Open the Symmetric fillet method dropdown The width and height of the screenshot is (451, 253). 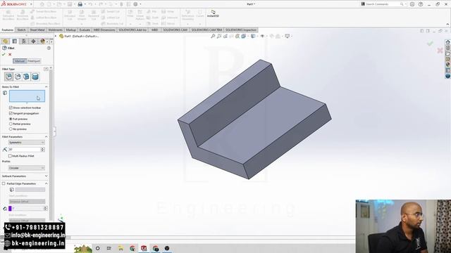coord(27,143)
